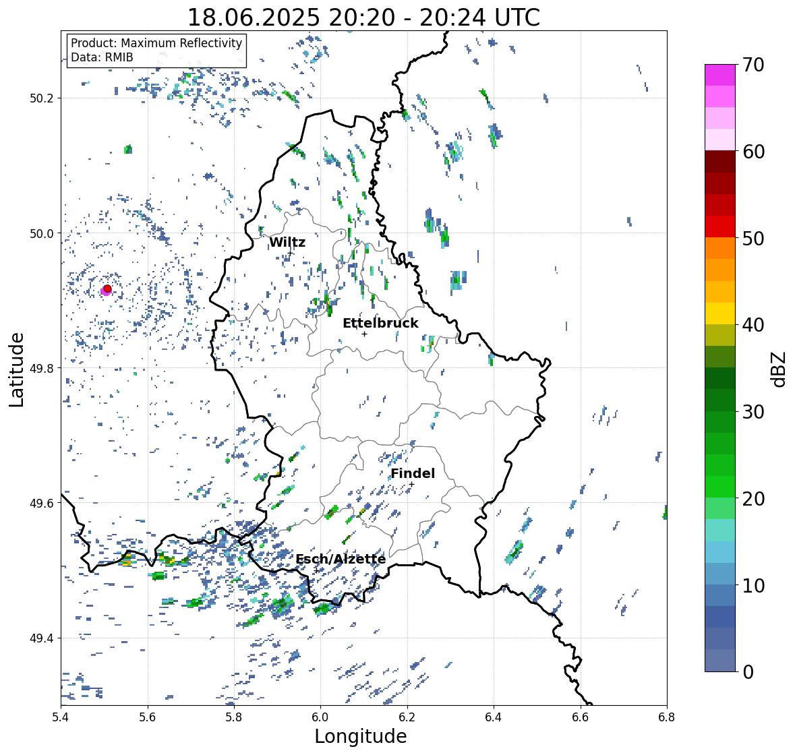Click the 6.6 longitude tick label
This screenshot has width=795, height=753.
coord(580,717)
